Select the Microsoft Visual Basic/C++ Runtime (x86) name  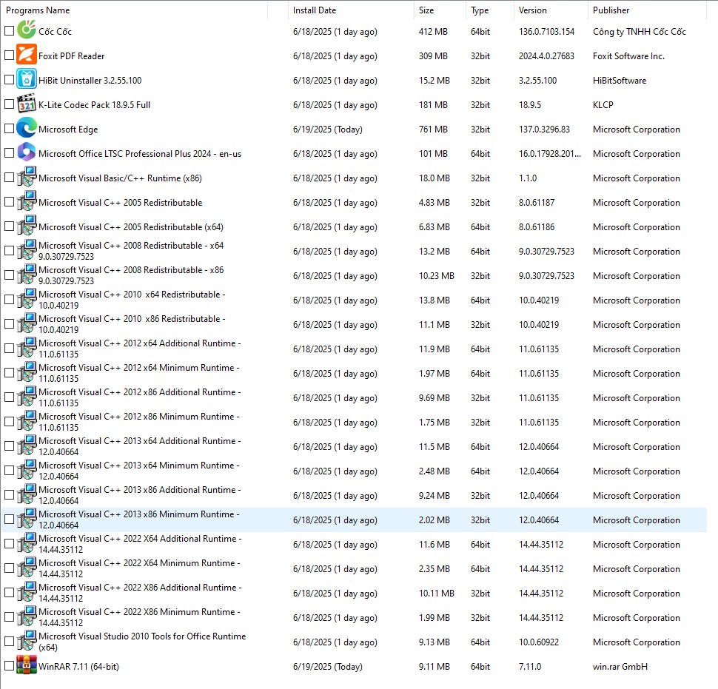(x=120, y=178)
